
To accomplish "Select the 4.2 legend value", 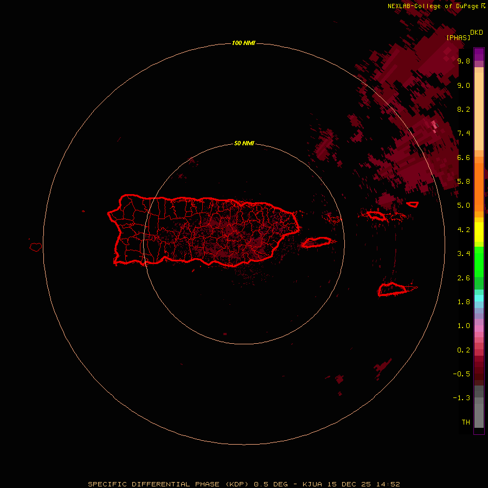I will (464, 230).
